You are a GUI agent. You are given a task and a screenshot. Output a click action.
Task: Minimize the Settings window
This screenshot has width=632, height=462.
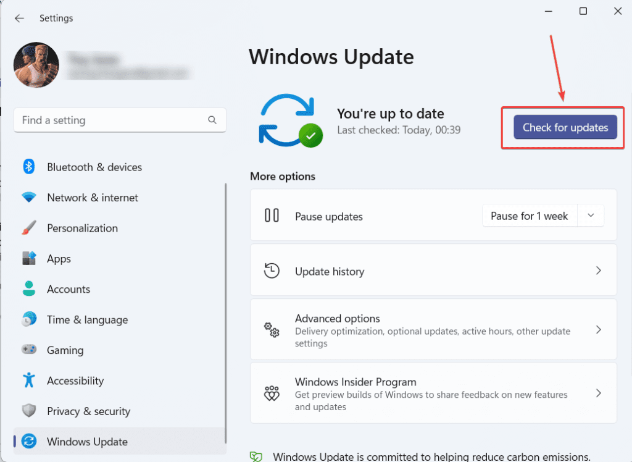(548, 11)
